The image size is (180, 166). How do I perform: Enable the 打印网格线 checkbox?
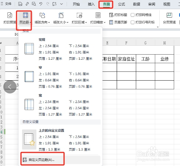coord(133,15)
